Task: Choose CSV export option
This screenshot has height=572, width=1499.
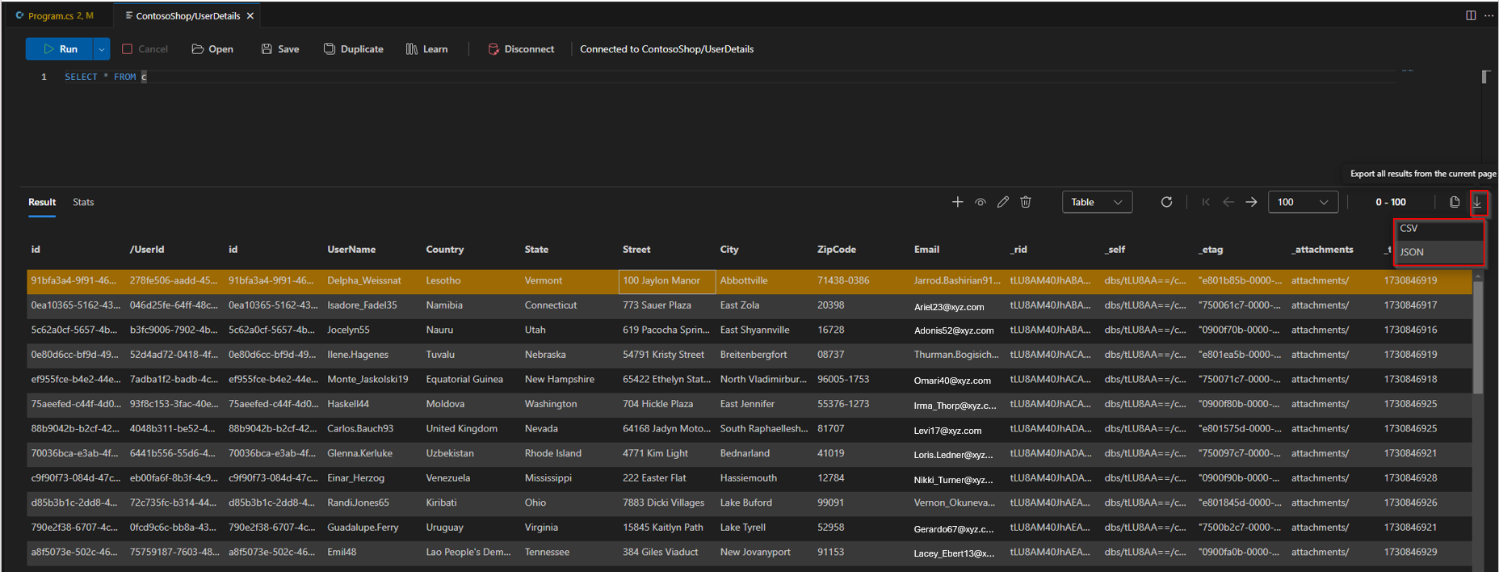Action: [1439, 229]
